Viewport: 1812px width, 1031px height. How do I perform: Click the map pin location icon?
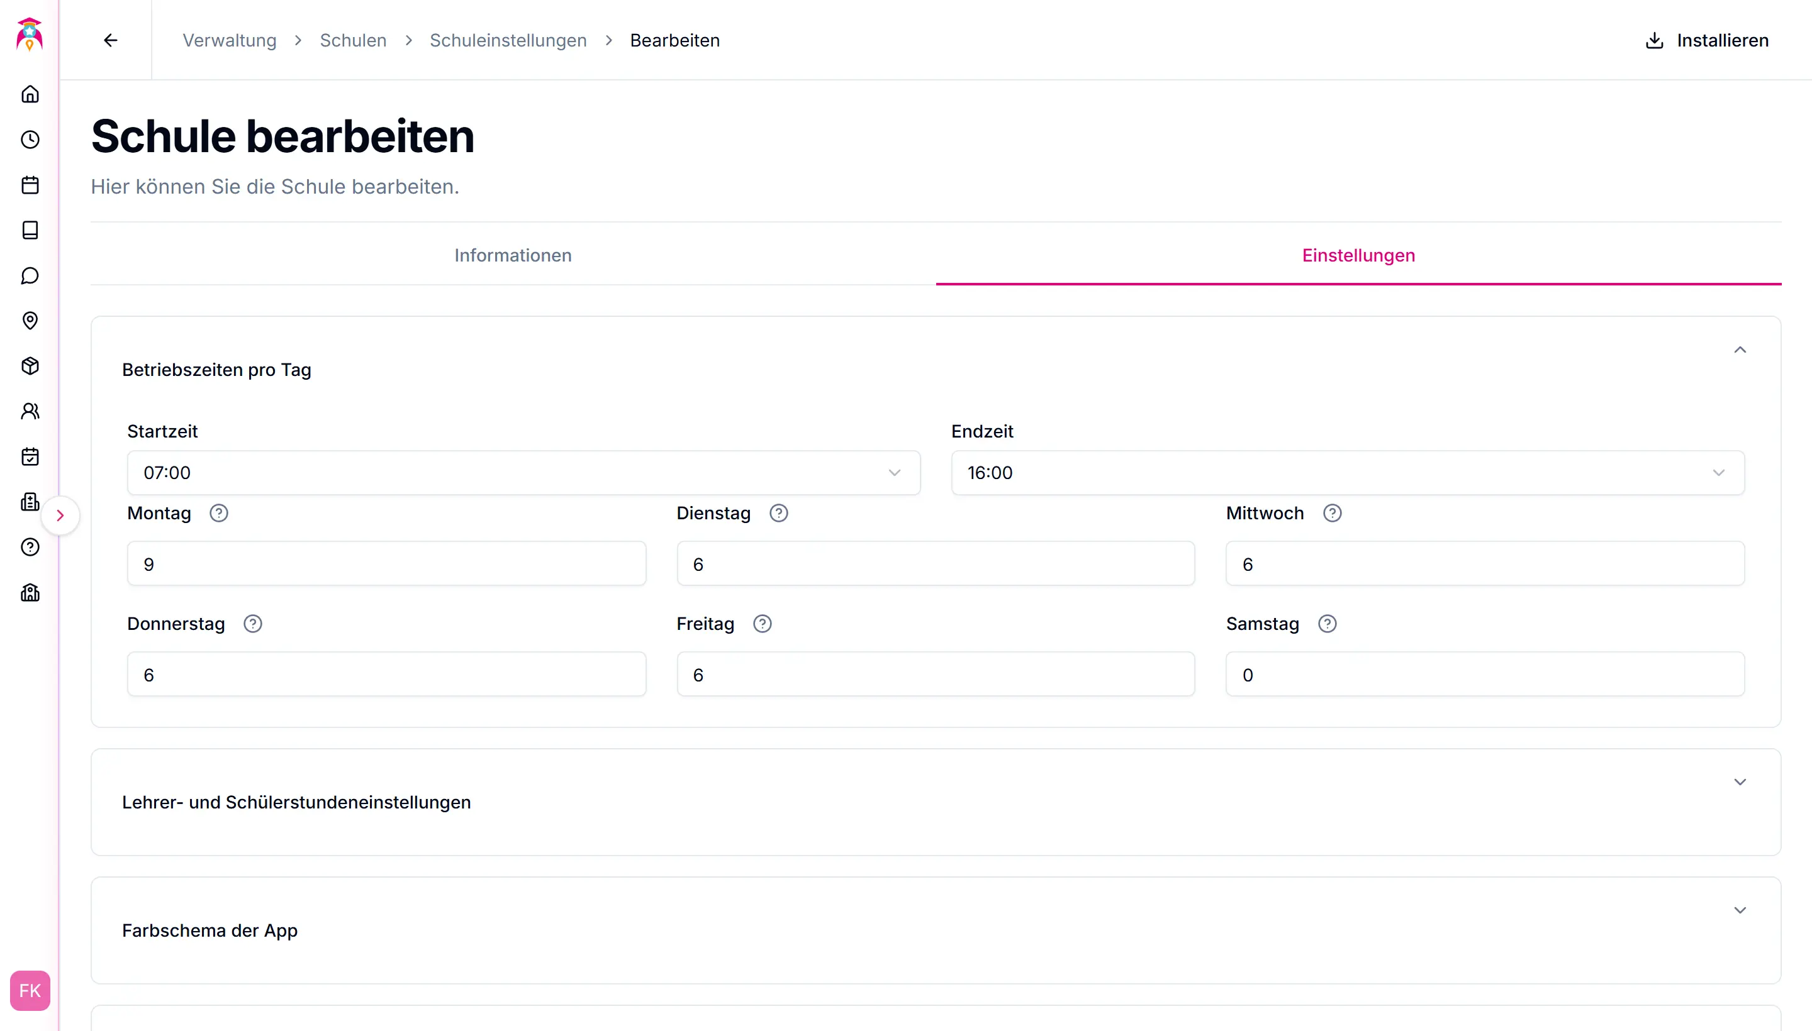coord(30,321)
